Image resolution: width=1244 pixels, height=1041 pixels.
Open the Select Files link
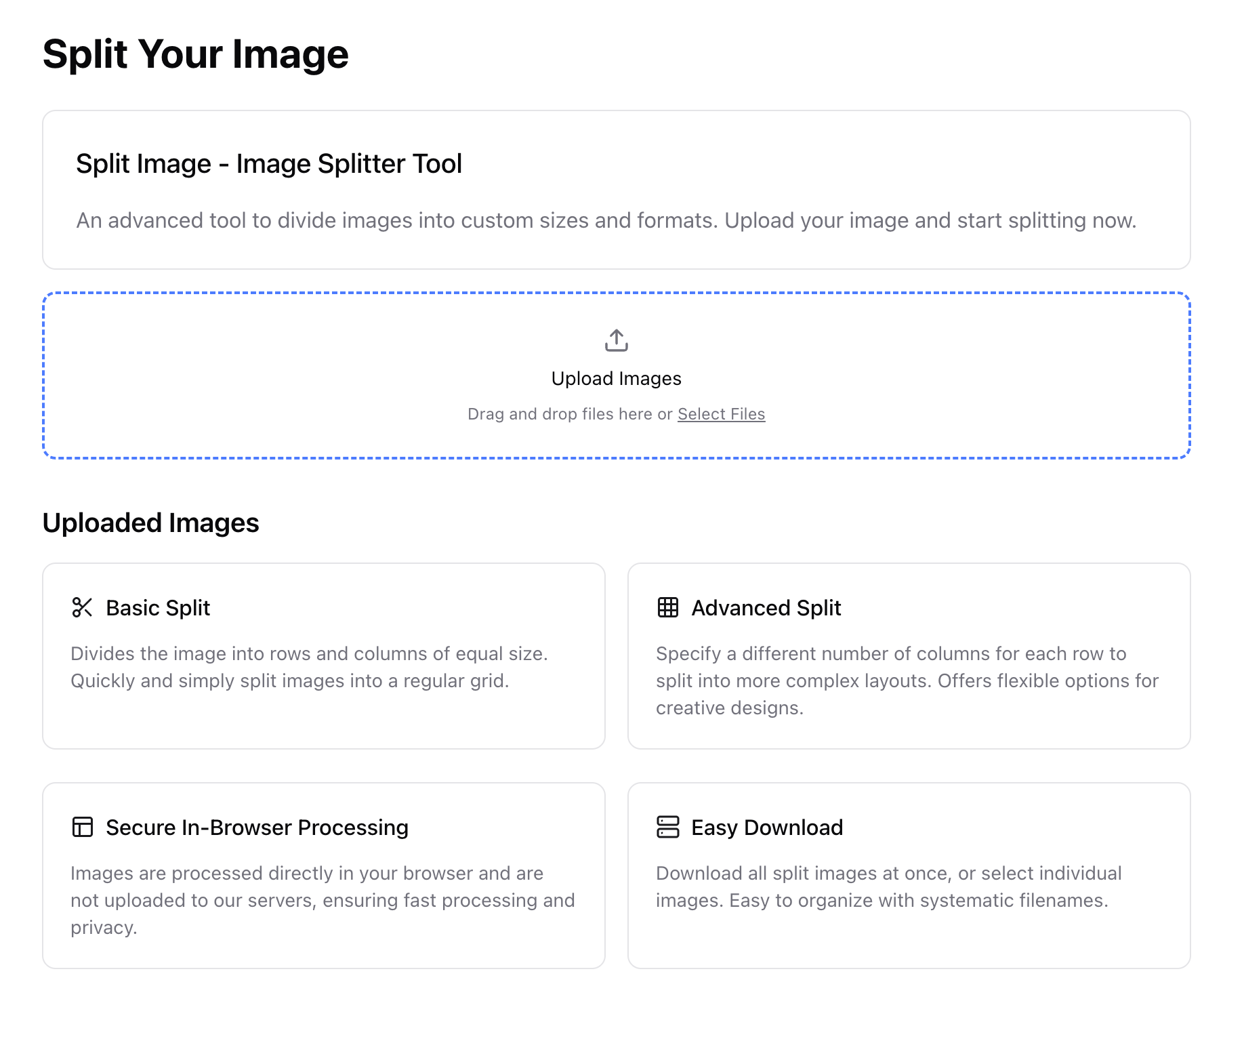click(x=721, y=413)
